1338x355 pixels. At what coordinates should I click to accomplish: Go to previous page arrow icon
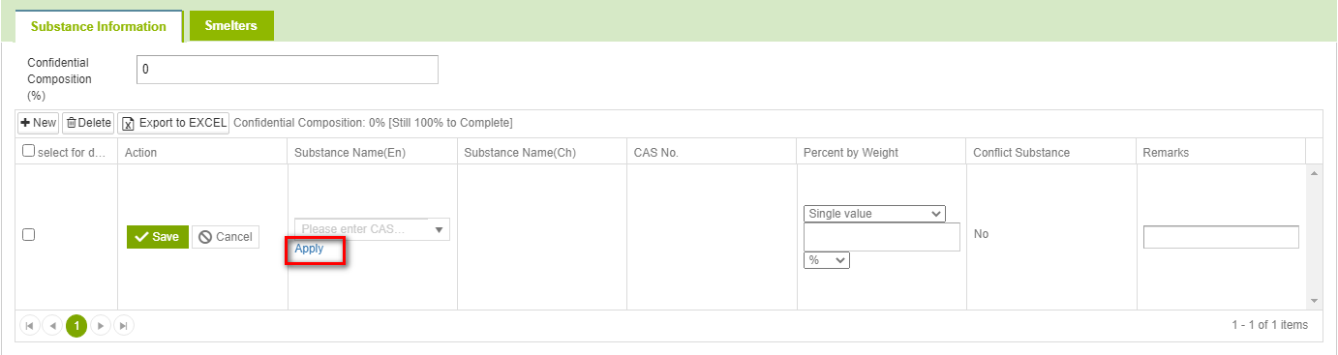coord(52,326)
